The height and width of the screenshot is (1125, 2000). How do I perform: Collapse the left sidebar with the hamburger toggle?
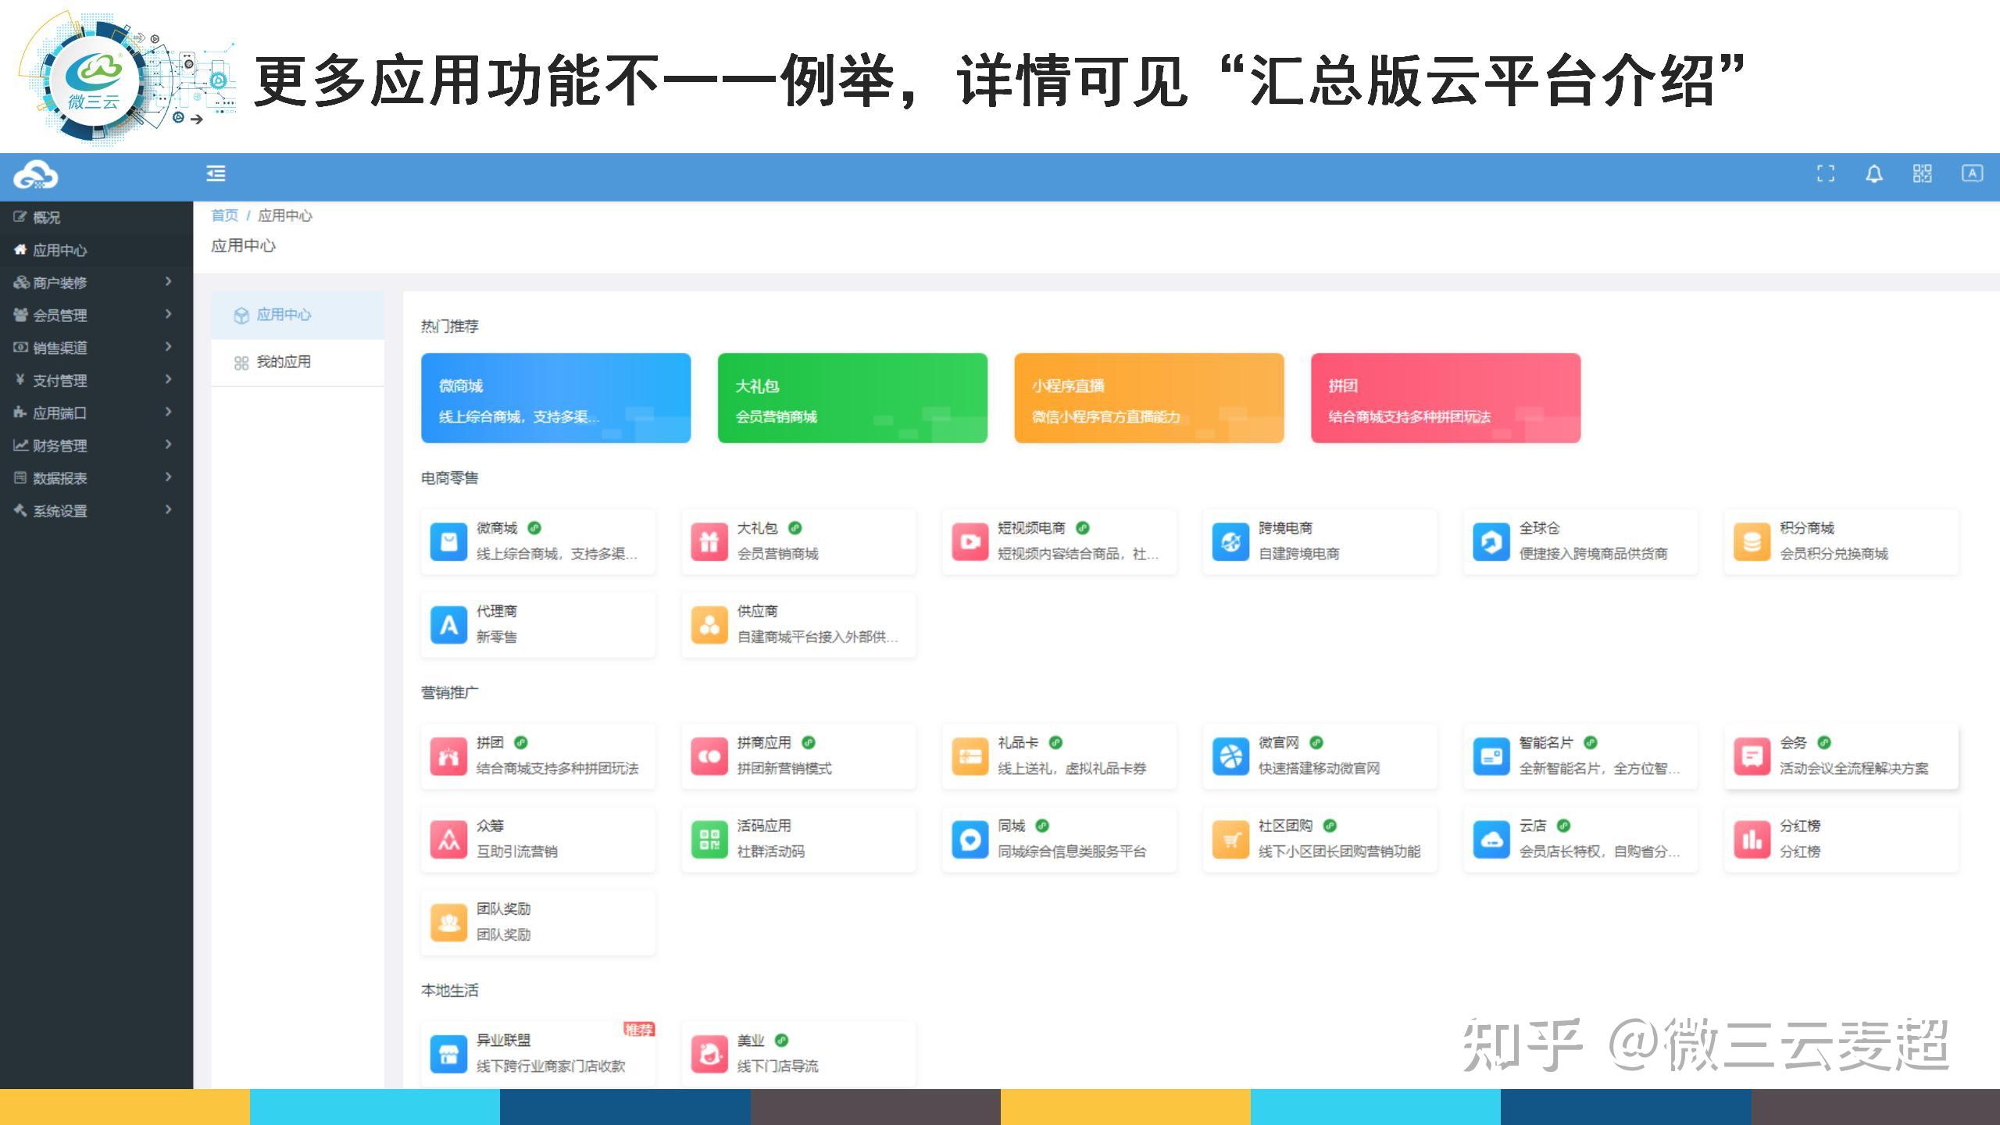(216, 174)
